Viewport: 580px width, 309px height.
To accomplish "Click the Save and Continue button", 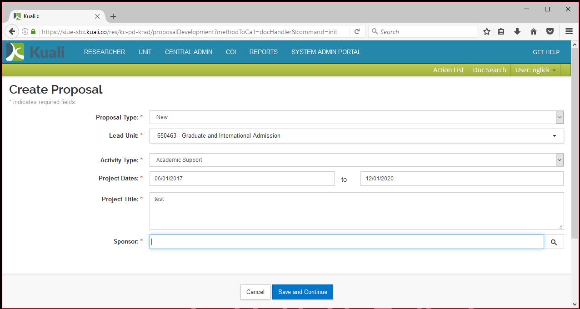I will tap(302, 292).
